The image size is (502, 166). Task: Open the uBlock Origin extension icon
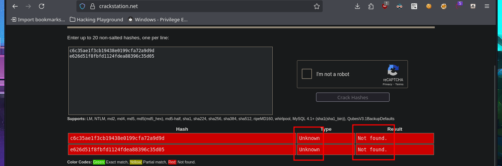coord(385,6)
